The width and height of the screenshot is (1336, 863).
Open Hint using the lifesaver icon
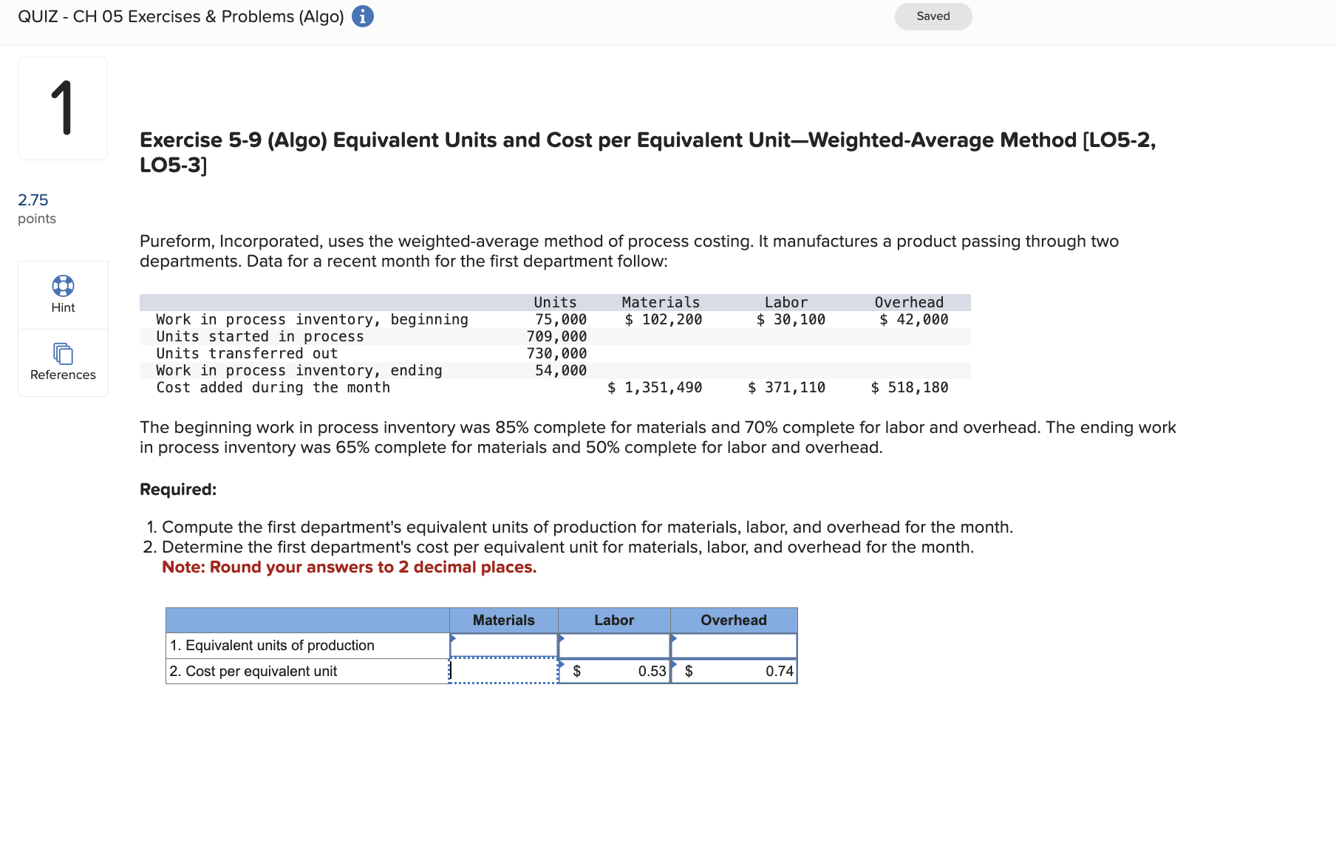[x=63, y=284]
